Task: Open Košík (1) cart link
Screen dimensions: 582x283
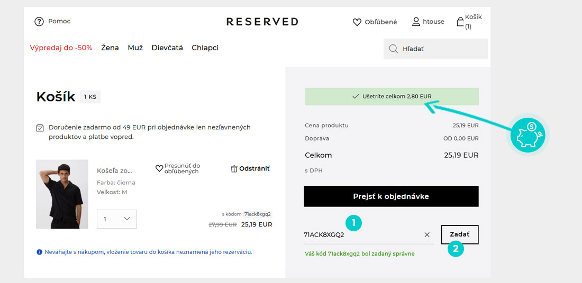Action: click(x=473, y=22)
